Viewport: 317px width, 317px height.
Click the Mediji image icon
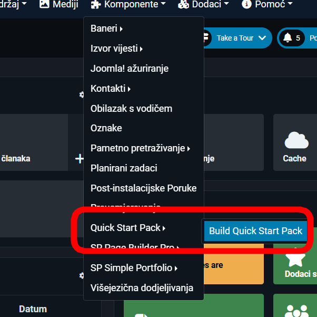coord(44,4)
